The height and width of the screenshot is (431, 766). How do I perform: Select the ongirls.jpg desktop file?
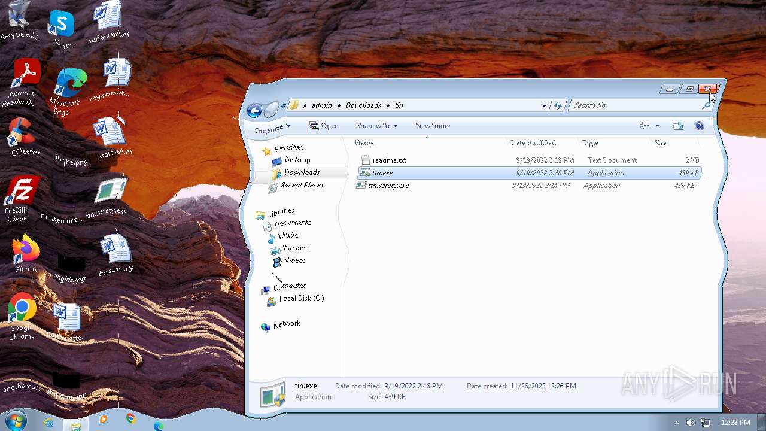click(71, 267)
